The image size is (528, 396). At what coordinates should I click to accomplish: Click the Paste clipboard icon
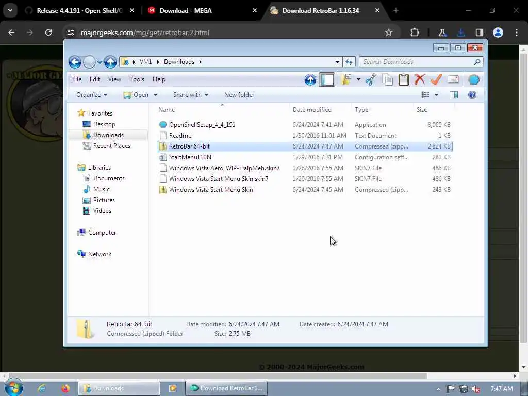pos(403,80)
